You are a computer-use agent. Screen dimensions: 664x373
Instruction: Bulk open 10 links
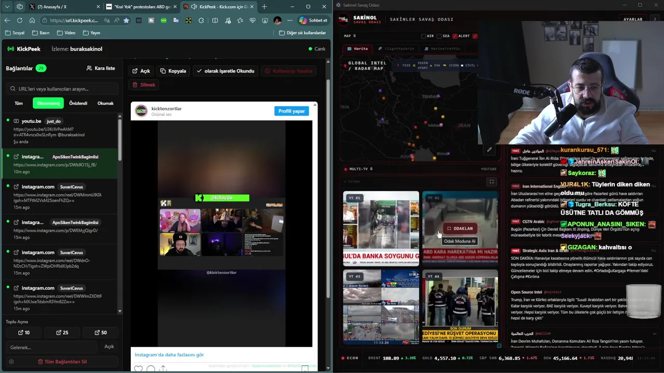24,333
